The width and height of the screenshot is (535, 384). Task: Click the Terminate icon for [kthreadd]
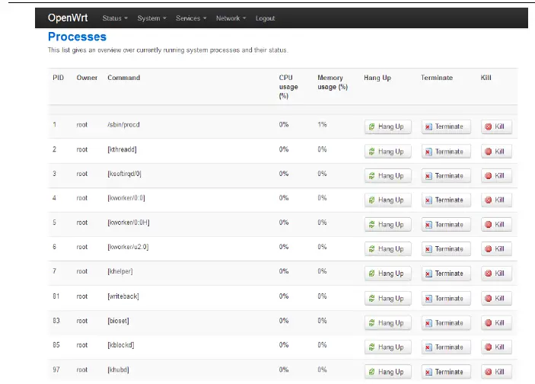(428, 152)
